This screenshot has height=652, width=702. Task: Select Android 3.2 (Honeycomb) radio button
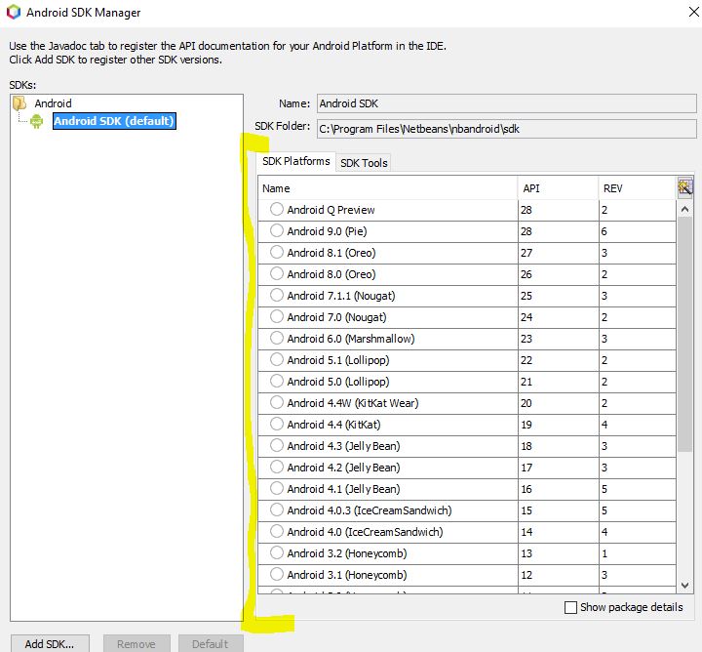[277, 552]
